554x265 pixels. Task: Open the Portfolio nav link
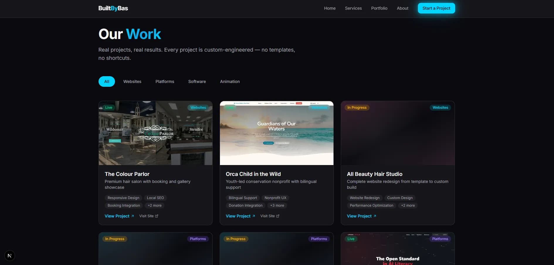pos(379,8)
